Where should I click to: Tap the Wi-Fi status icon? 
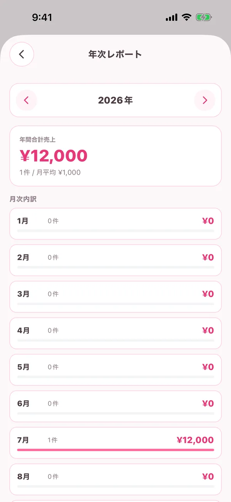pos(187,17)
